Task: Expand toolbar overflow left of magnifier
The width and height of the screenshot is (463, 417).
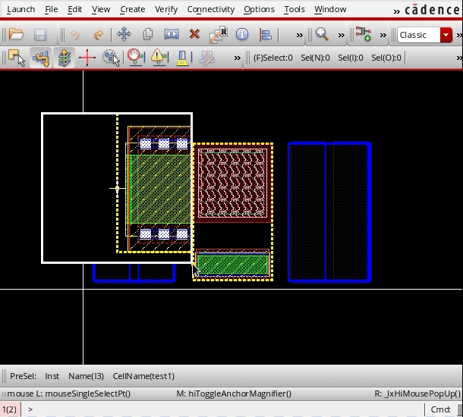Action: tap(300, 35)
